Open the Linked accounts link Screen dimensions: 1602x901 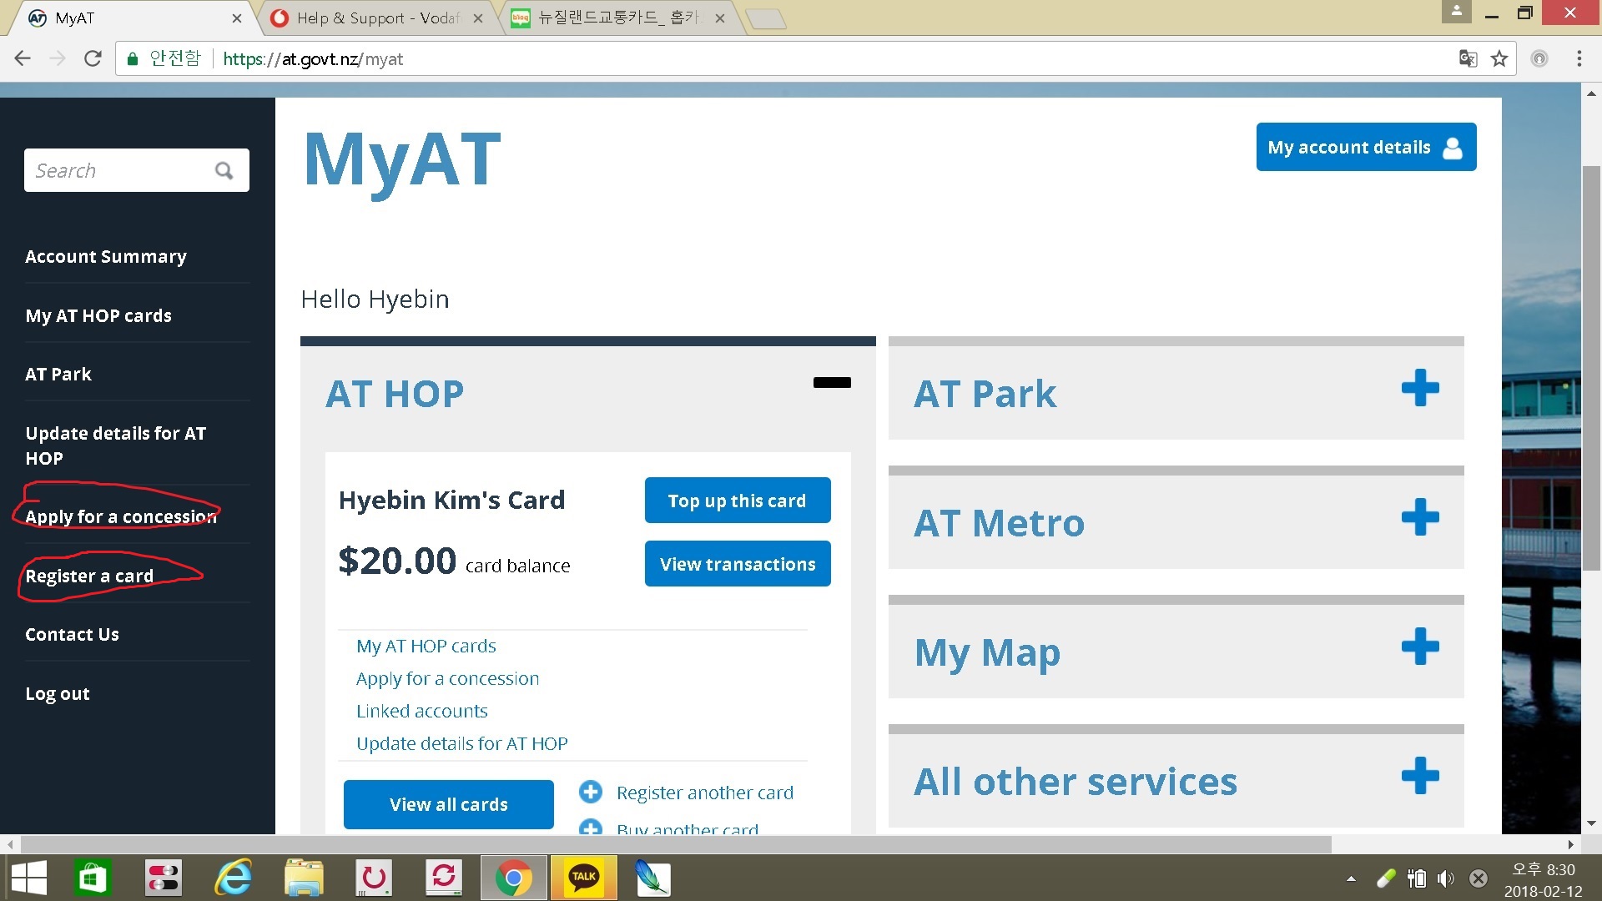tap(421, 711)
